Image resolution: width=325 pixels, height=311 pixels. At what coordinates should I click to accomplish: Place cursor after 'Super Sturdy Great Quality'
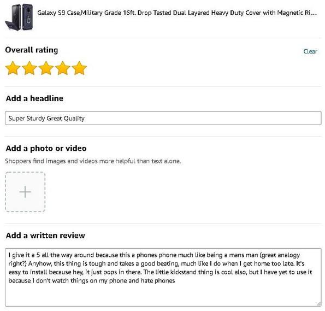coord(85,118)
